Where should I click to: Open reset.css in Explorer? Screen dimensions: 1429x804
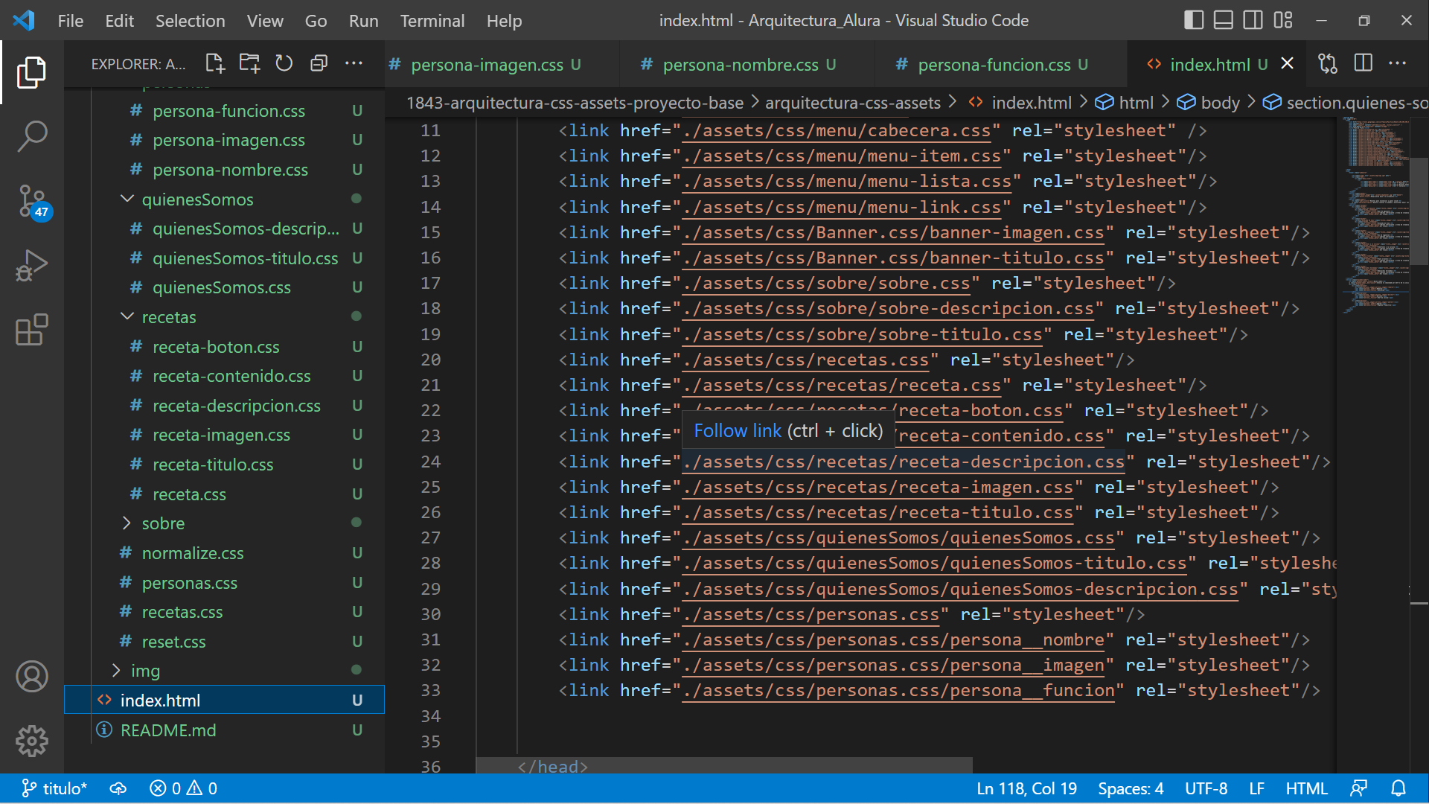coord(224,642)
